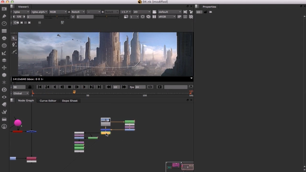Viewport: 306px width, 172px height.
Task: Play forward in the viewer
Action: coord(84,87)
